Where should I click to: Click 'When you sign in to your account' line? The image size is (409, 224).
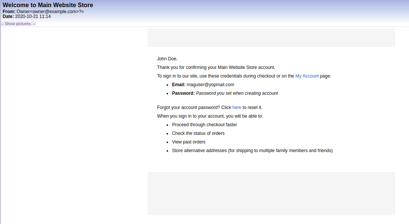(210, 116)
